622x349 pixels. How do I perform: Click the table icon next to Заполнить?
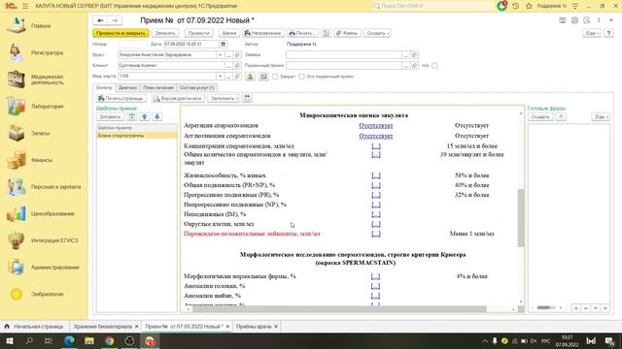pos(248,98)
